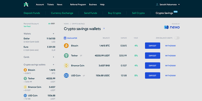Select the 1506.88 USDC balance value

click(x=103, y=75)
